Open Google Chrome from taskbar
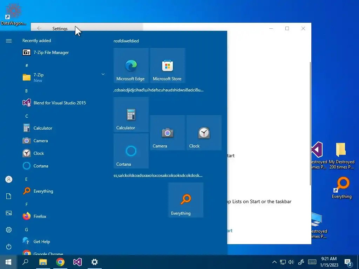 (60, 262)
